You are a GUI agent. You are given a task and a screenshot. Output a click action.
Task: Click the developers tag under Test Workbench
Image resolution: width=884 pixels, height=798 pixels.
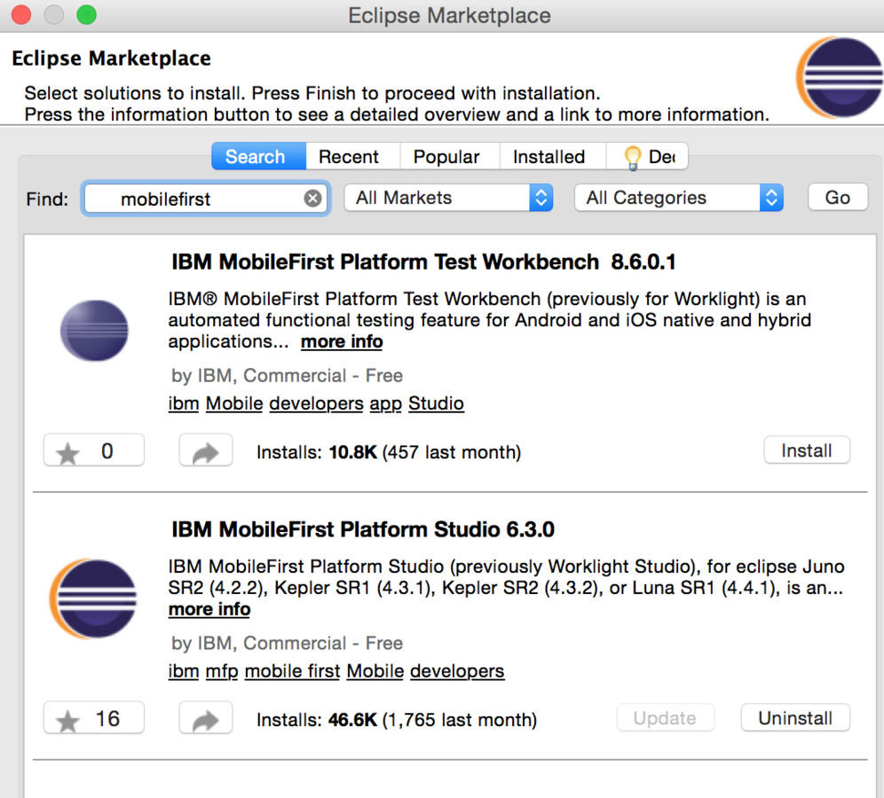(x=316, y=403)
